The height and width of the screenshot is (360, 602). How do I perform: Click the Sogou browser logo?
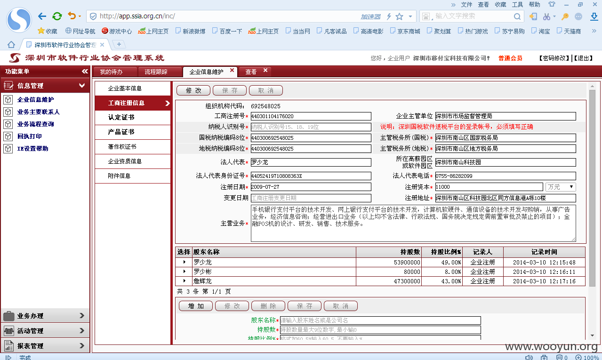[x=19, y=20]
